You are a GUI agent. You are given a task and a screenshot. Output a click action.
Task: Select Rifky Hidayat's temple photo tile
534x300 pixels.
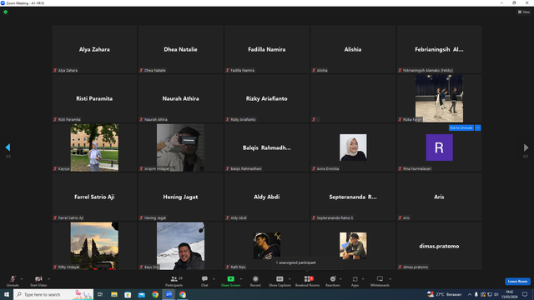94,246
